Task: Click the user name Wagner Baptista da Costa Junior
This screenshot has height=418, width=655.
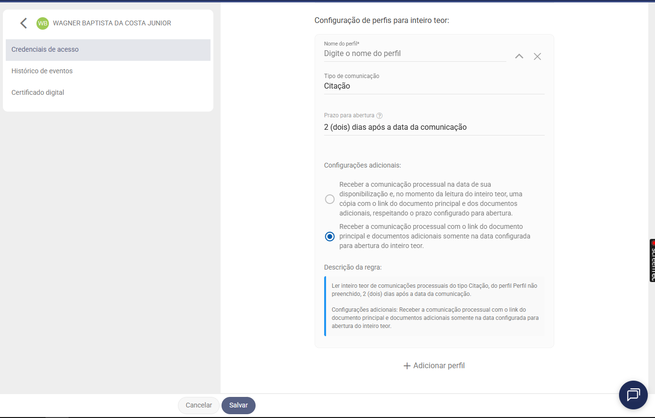Action: pos(112,23)
